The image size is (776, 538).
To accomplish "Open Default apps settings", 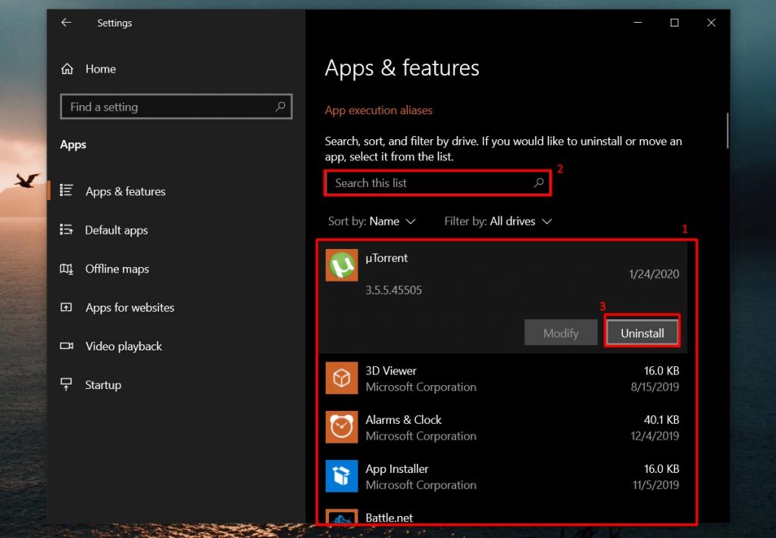I will click(x=116, y=230).
